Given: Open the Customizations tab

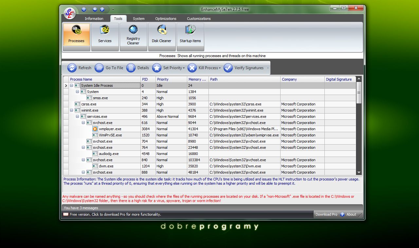Looking at the screenshot, I should tap(199, 19).
